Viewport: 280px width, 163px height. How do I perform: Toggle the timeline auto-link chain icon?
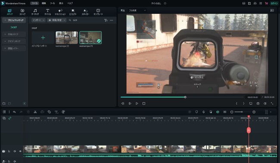(10, 118)
